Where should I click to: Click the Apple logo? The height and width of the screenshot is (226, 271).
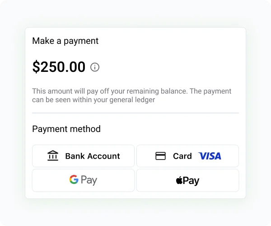click(179, 181)
